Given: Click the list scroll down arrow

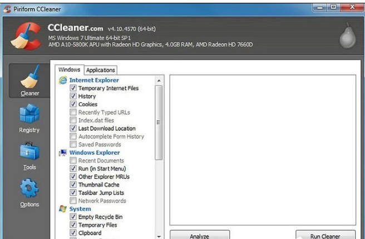Looking at the screenshot, I should tap(159, 236).
